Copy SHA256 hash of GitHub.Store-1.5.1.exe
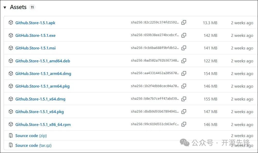258x153 pixels. pyautogui.click(x=184, y=35)
